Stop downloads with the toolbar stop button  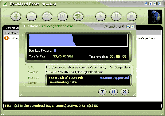pos(132,17)
